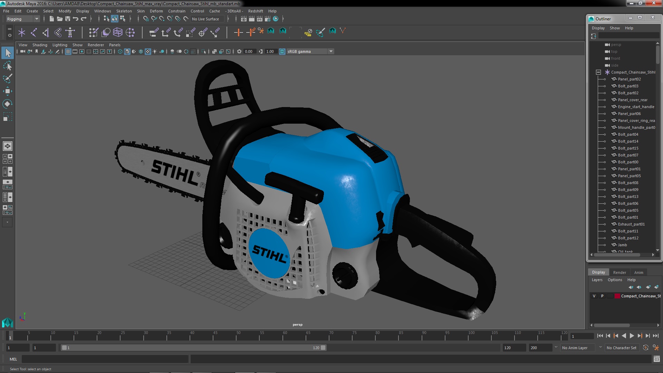Click the Create Joint shelf icon
The width and height of the screenshot is (663, 373).
click(34, 32)
